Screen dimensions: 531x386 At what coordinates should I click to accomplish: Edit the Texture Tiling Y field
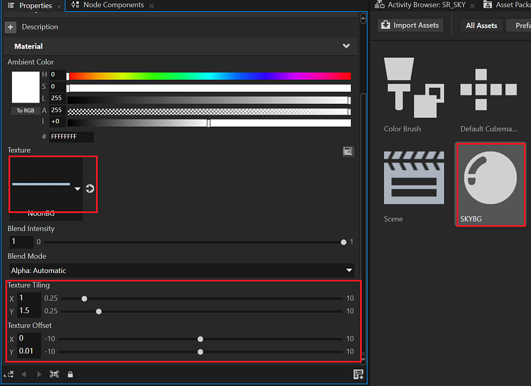29,311
